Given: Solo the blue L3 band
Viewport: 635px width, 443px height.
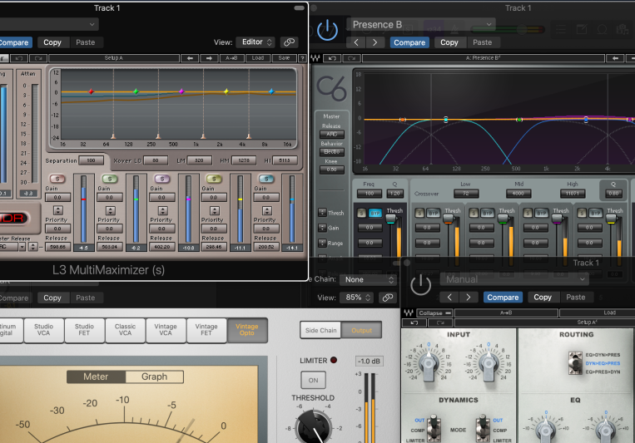Looking at the screenshot, I should 266,179.
